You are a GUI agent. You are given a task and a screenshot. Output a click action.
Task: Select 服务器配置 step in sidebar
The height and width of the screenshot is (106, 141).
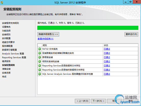7,46
